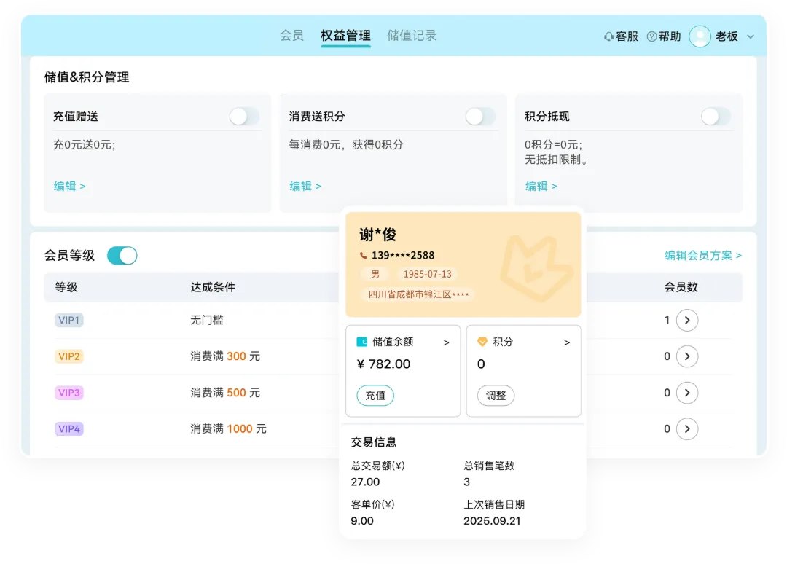
Task: Turn on the 消费送积分 switch
Action: coord(480,117)
